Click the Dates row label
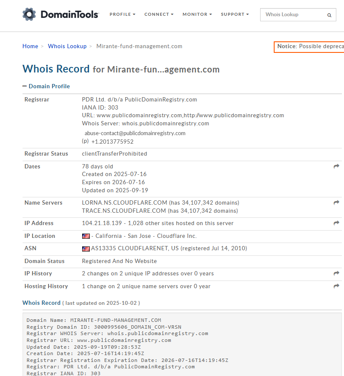The image size is (344, 376). click(32, 166)
